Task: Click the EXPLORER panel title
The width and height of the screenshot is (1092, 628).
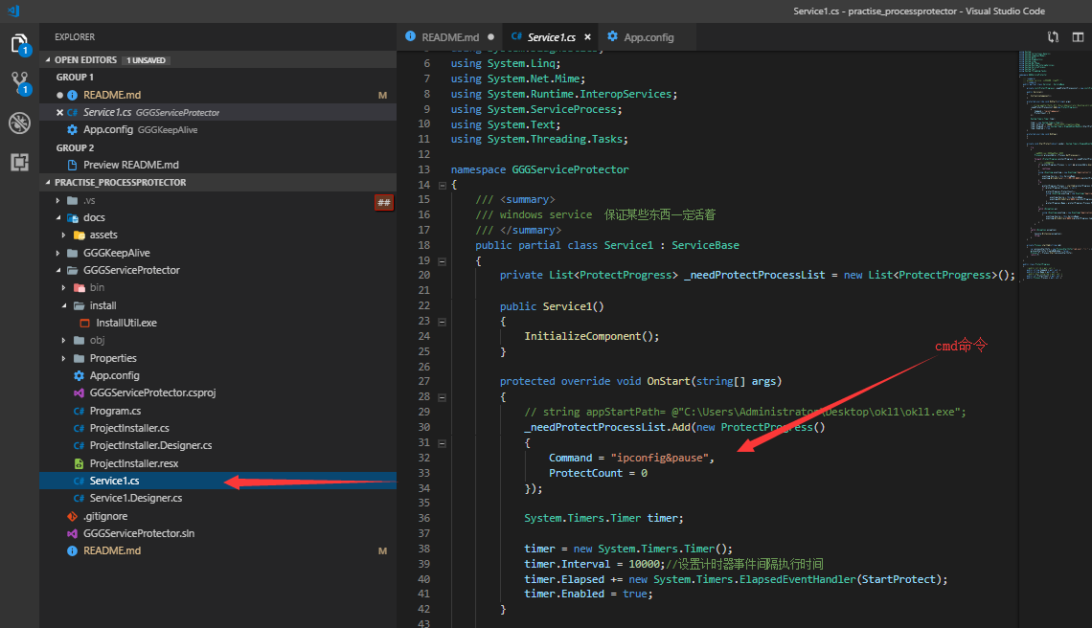Action: (x=75, y=37)
